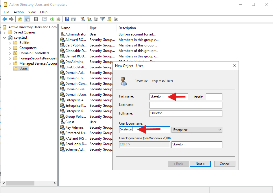Sort the list by the Type column header

(x=102, y=28)
